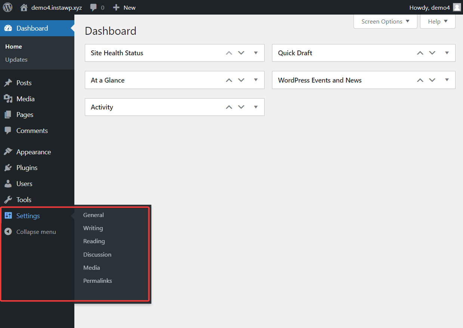463x328 pixels.
Task: Open the At a Glance widget options triangle
Action: pyautogui.click(x=256, y=80)
